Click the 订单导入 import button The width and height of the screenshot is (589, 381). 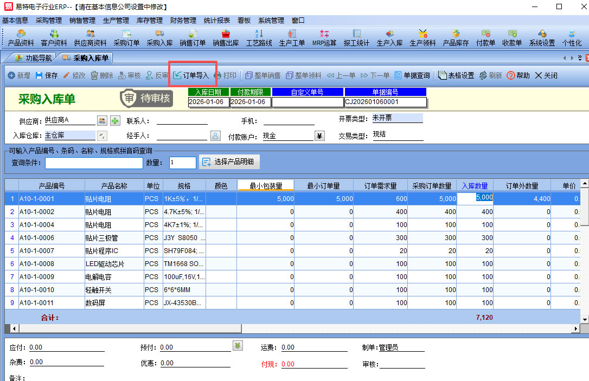coord(191,75)
